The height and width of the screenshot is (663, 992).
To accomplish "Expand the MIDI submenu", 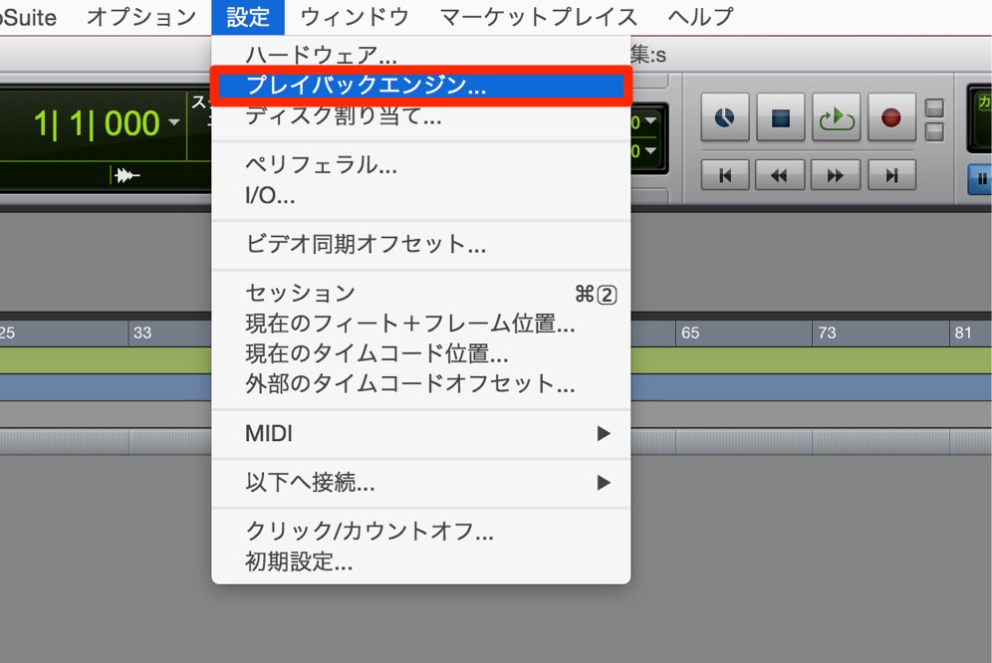I will 420,434.
